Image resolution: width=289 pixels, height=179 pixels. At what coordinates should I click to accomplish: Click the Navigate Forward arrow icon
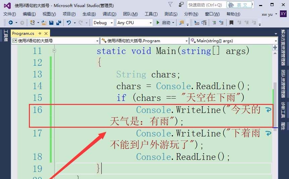(x=22, y=23)
